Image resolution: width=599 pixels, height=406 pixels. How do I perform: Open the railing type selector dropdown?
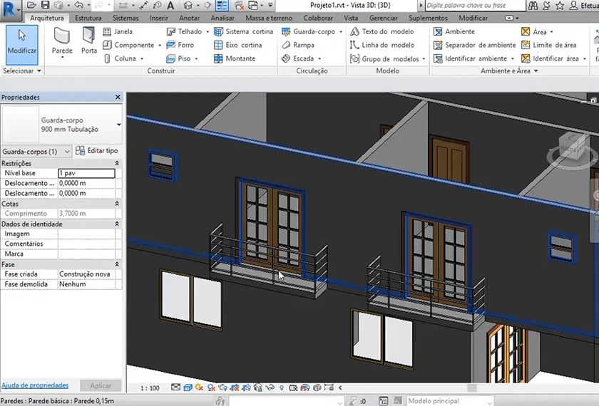point(118,125)
